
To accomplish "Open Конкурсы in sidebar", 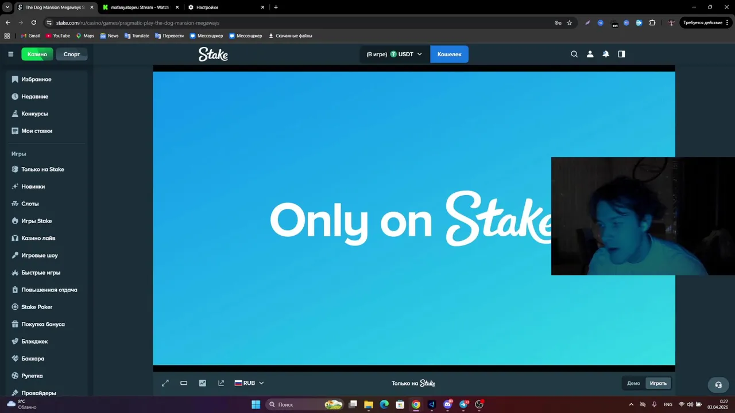I will 34,114.
